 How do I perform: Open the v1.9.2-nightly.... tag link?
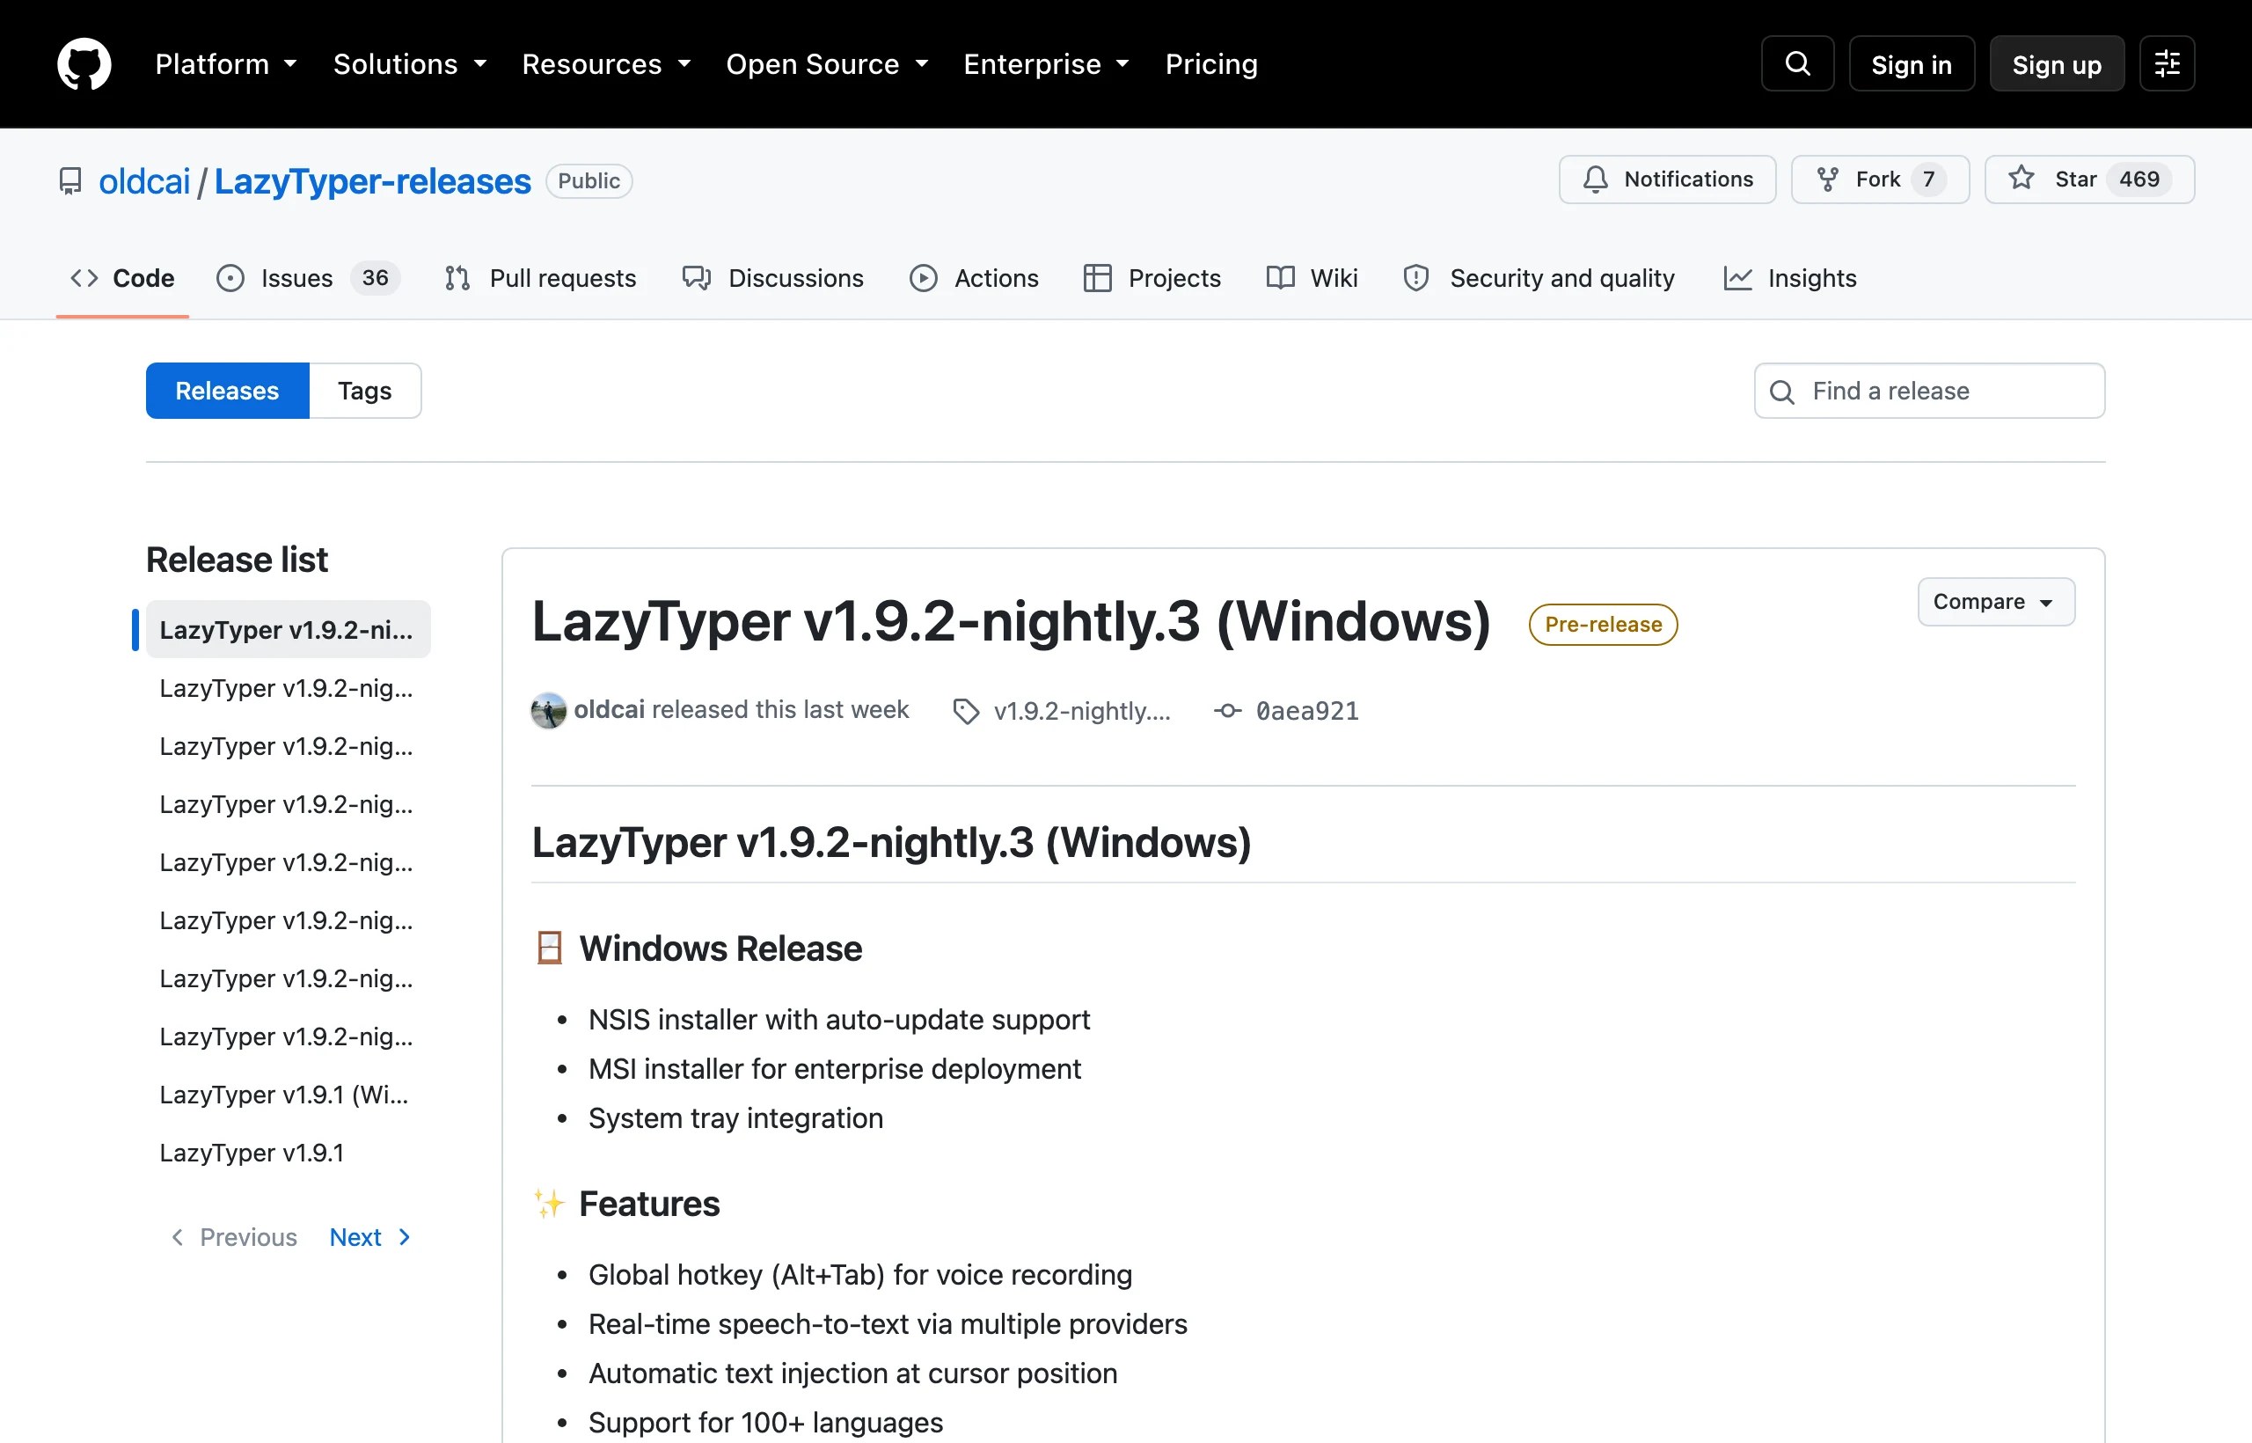[1082, 711]
